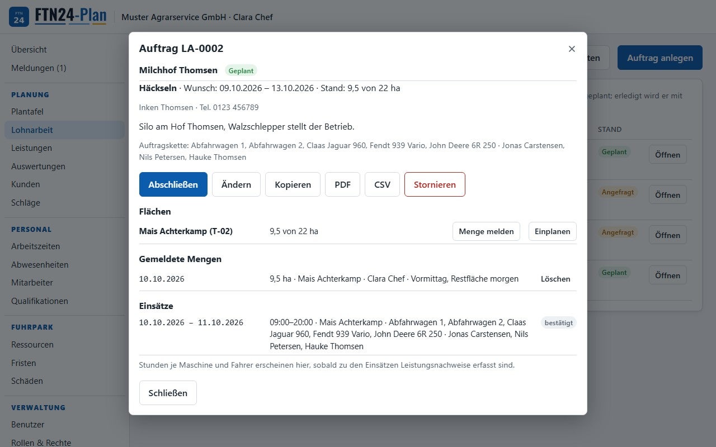The width and height of the screenshot is (716, 447).
Task: Cancel the order with Stornieren
Action: click(435, 184)
